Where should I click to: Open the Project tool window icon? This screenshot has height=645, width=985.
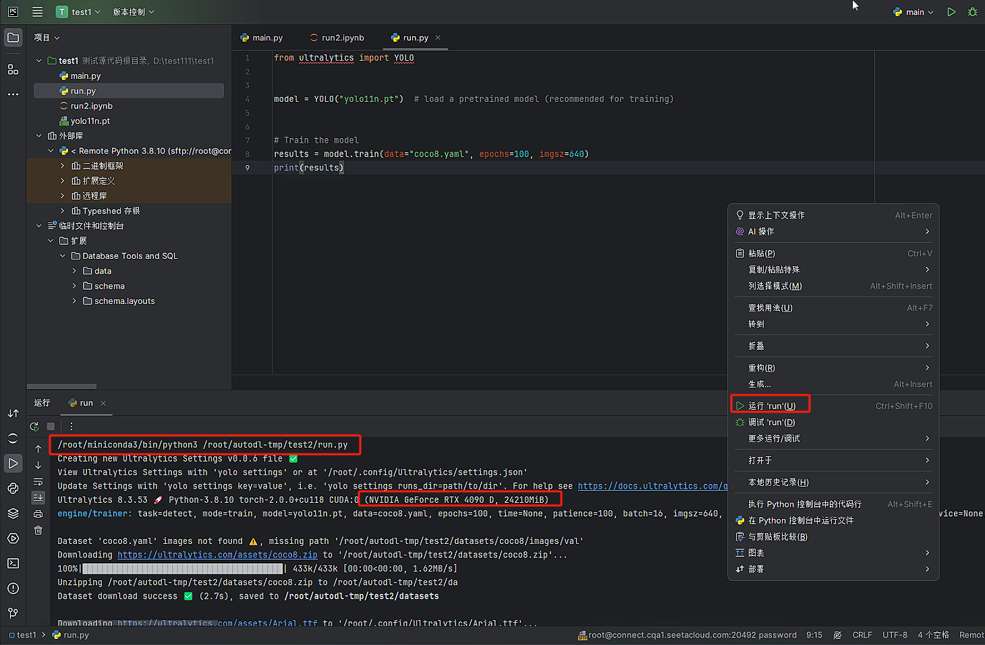tap(13, 38)
